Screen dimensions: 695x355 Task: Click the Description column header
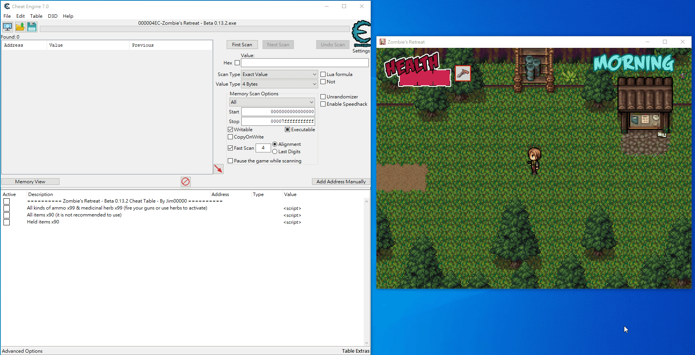click(118, 194)
